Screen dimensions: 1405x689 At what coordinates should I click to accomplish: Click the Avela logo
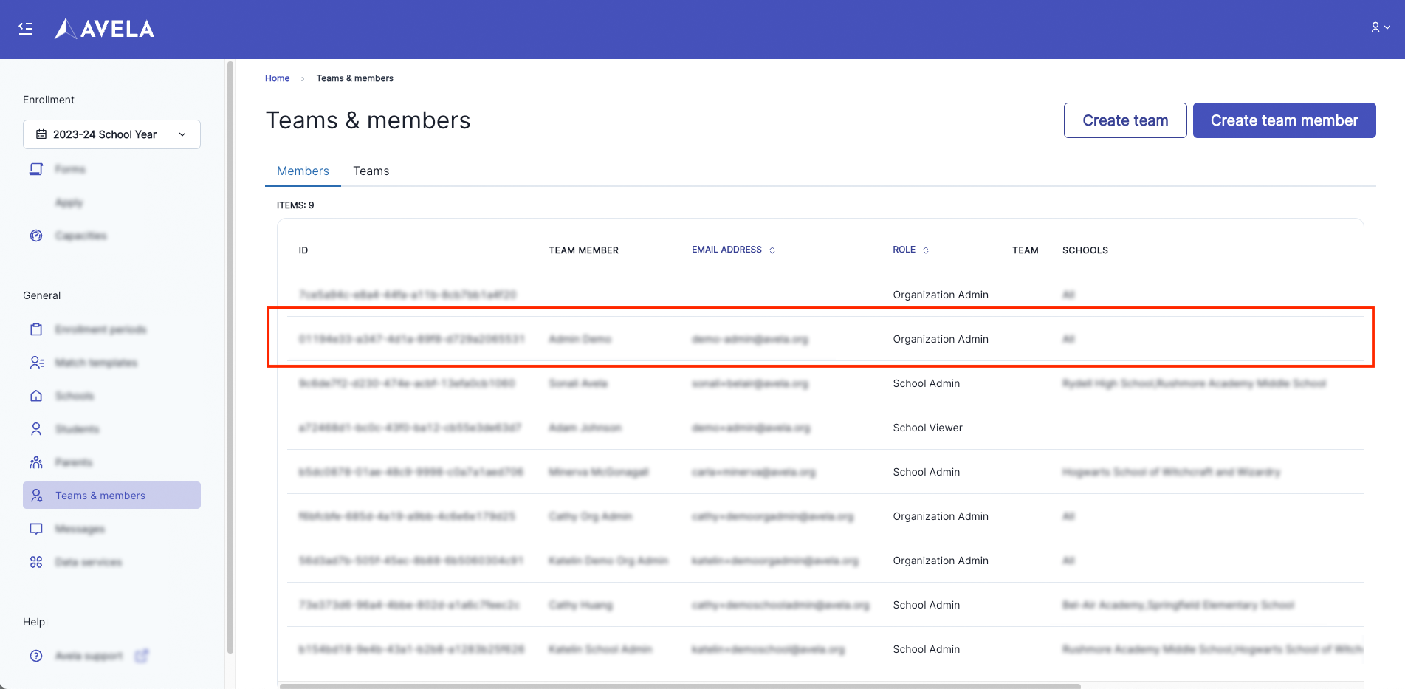point(105,29)
